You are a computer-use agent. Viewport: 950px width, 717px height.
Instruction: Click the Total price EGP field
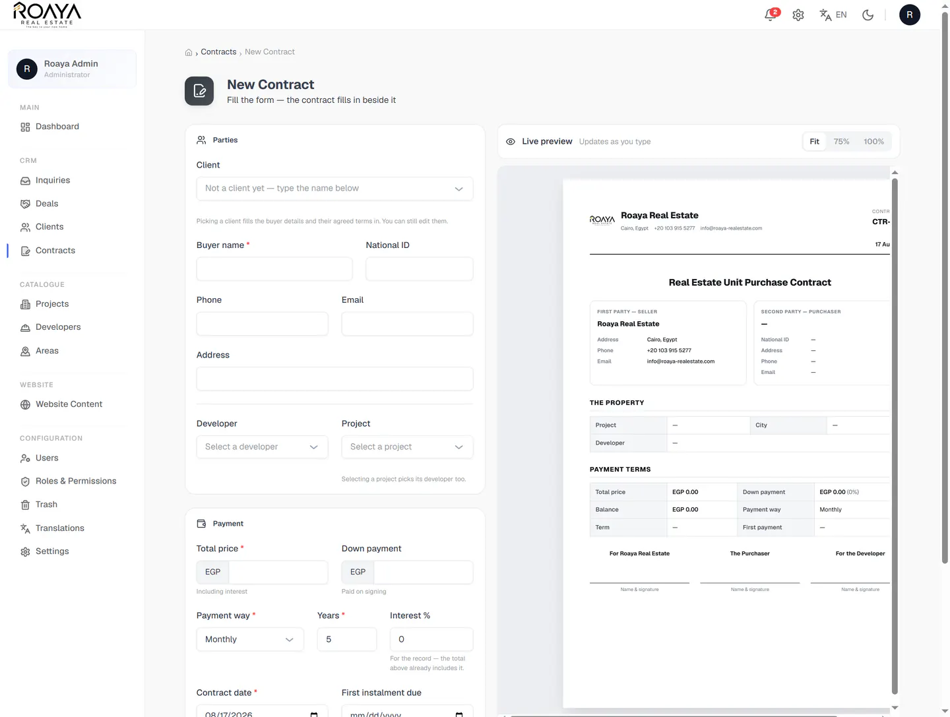point(278,572)
